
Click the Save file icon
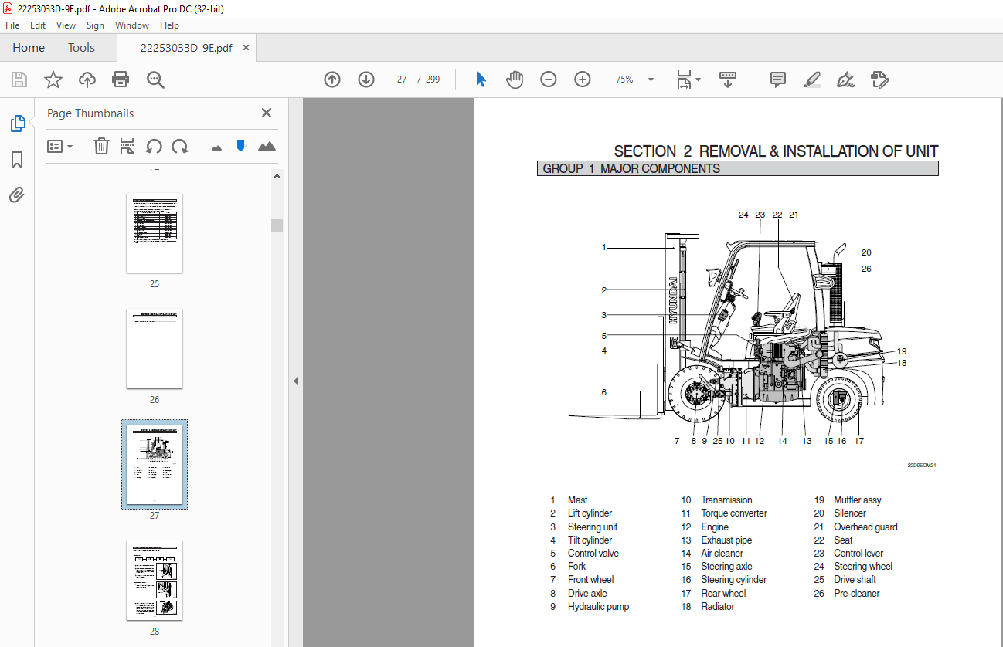tap(19, 80)
